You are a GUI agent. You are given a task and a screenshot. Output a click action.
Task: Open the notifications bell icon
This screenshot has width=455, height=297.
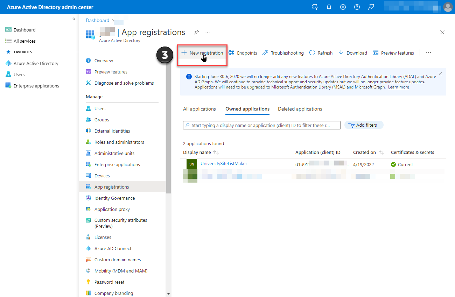coord(329,7)
